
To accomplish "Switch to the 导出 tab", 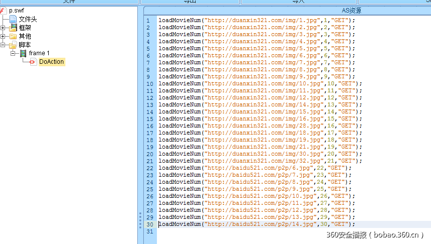I will pos(190,2).
